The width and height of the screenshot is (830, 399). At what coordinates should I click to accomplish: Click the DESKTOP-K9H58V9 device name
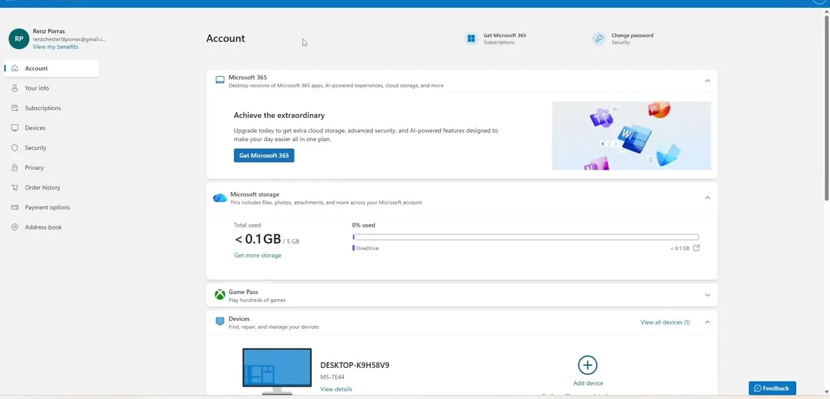[x=355, y=365]
